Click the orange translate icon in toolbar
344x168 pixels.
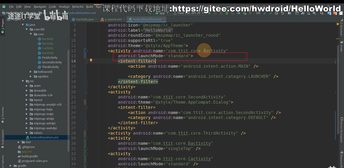point(335,13)
